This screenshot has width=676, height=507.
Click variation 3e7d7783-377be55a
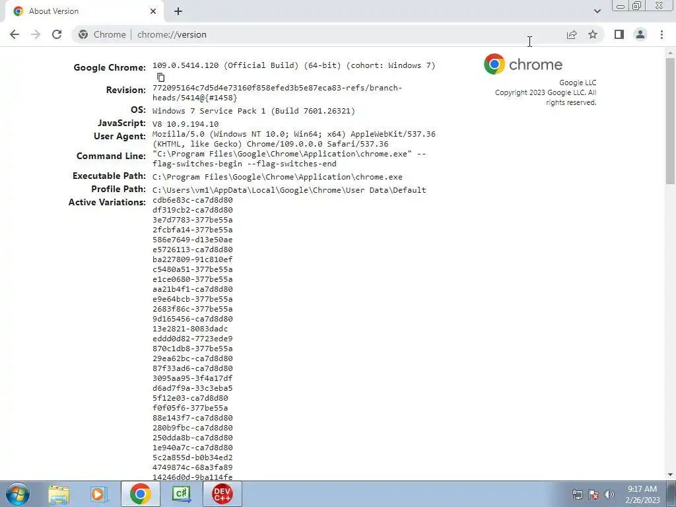(x=193, y=220)
